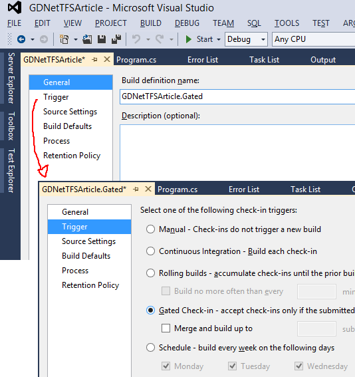Open the Source Settings section in lower panel
This screenshot has height=377, width=355.
[88, 241]
